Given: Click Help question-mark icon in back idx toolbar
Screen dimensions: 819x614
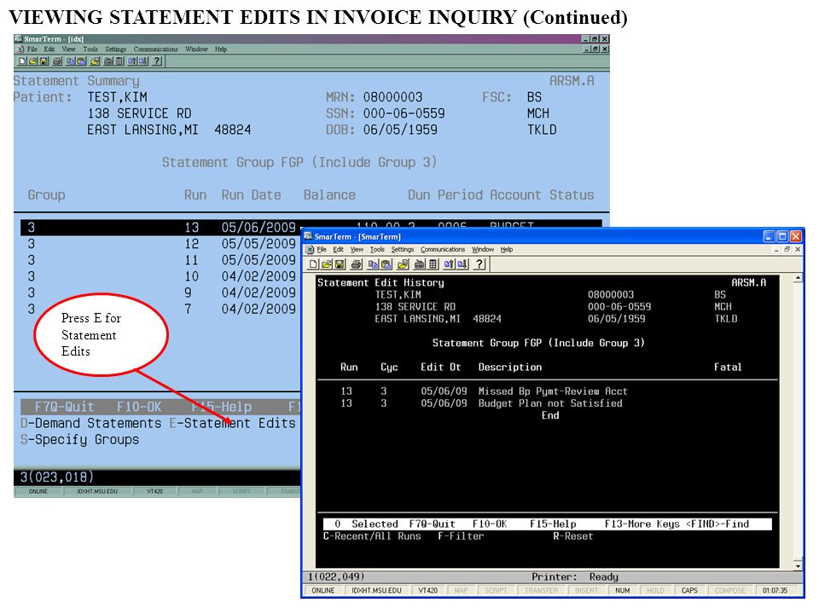Looking at the screenshot, I should click(157, 61).
